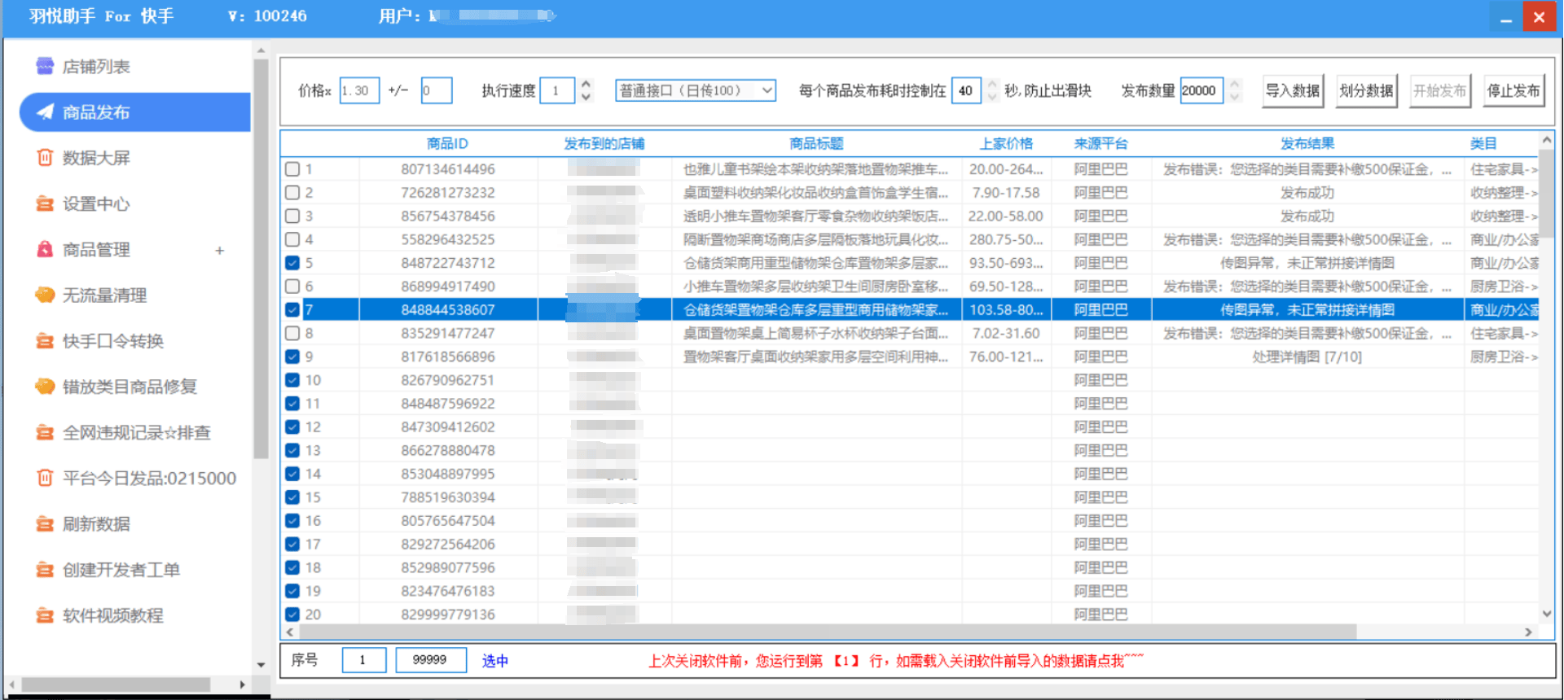1564x700 pixels.
Task: Open the 快手口令转换 menu item
Action: [x=113, y=341]
